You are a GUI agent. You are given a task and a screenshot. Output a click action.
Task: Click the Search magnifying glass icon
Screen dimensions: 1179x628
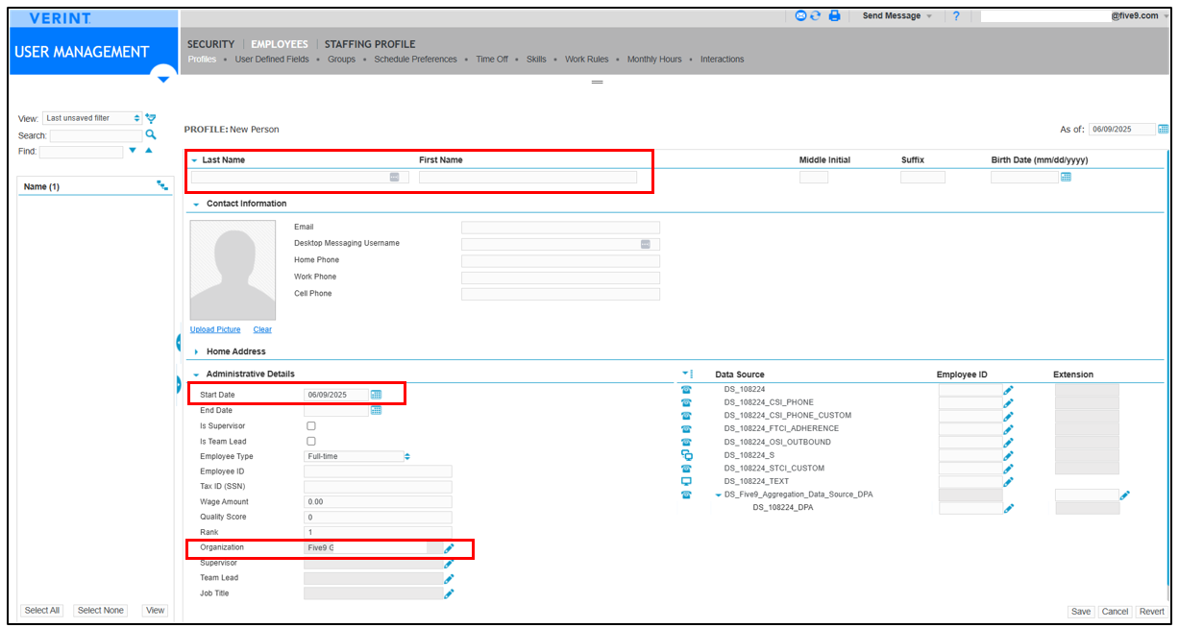coord(151,135)
